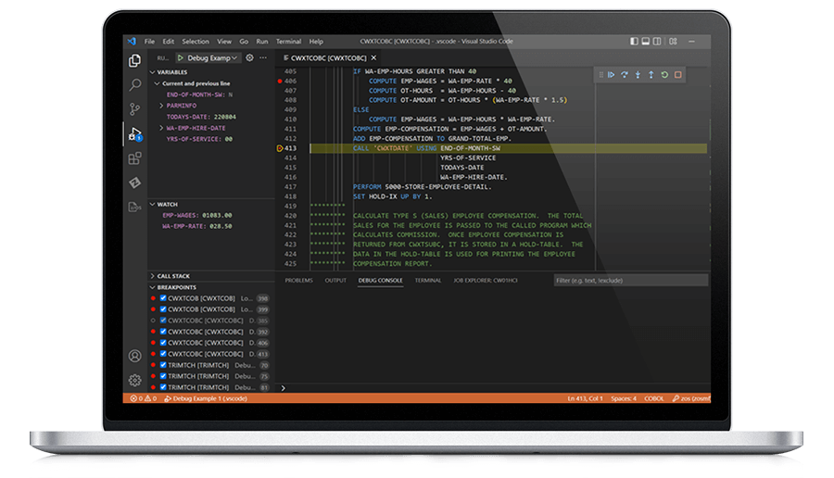Click COBOL language mode in status bar
This screenshot has height=478, width=834.
point(653,399)
